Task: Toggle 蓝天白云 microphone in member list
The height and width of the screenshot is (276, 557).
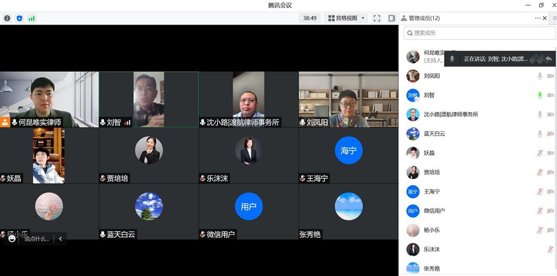Action: (x=540, y=134)
